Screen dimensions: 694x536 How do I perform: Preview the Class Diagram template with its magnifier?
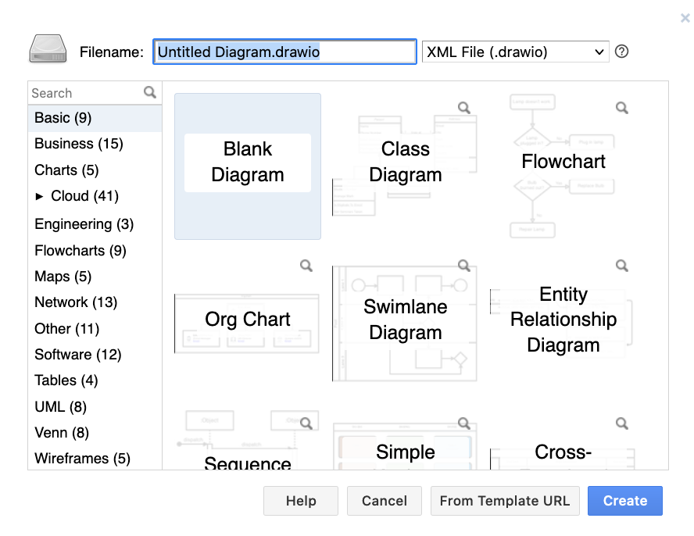point(464,108)
